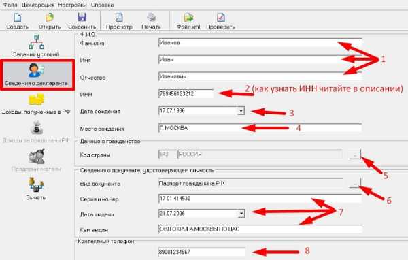This screenshot has height=260, width=408.
Task: Click the Контактный телефон field 89001234567
Action: click(x=201, y=253)
